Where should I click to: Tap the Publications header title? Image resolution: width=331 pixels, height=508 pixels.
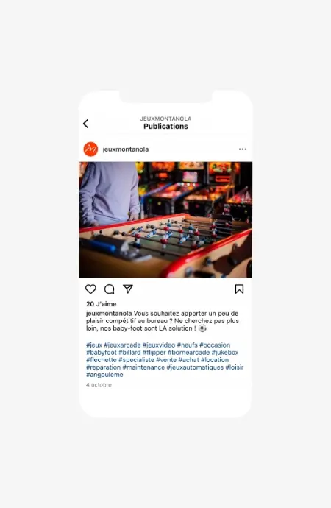[165, 127]
